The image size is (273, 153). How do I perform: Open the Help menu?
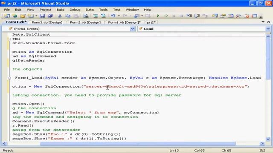pyautogui.click(x=148, y=10)
